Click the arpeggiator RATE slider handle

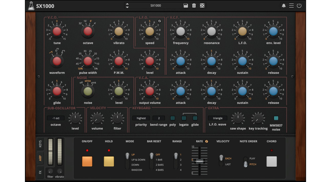(199, 161)
